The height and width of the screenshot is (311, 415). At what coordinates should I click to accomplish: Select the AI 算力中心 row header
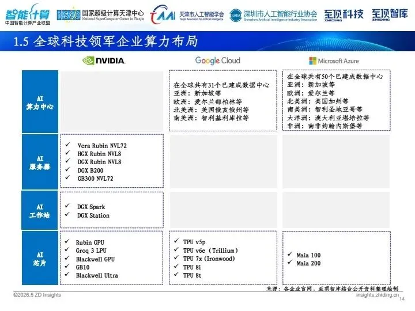click(40, 101)
